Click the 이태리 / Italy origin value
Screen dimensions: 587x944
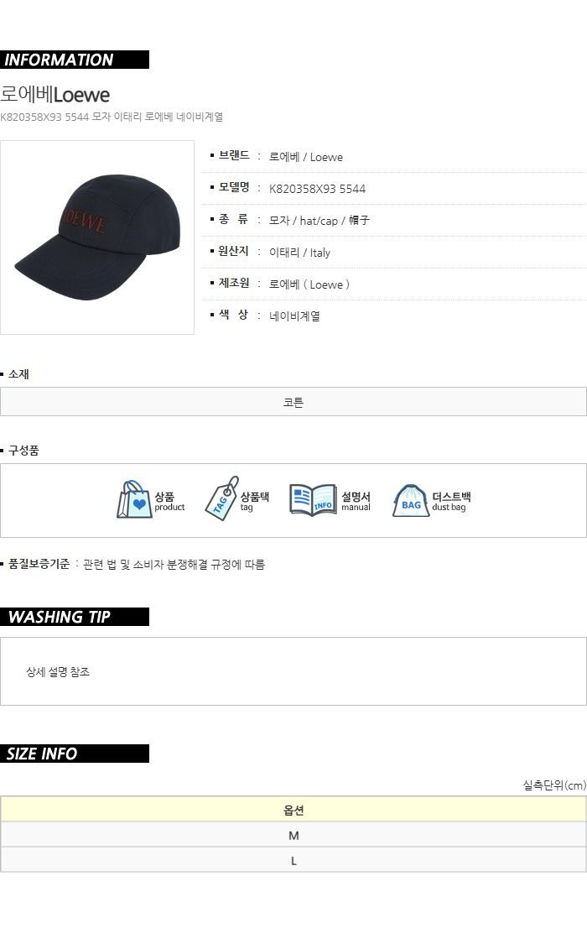pyautogui.click(x=299, y=253)
